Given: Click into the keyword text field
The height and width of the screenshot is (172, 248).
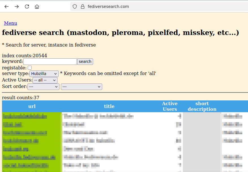Looking at the screenshot, I should 50,61.
